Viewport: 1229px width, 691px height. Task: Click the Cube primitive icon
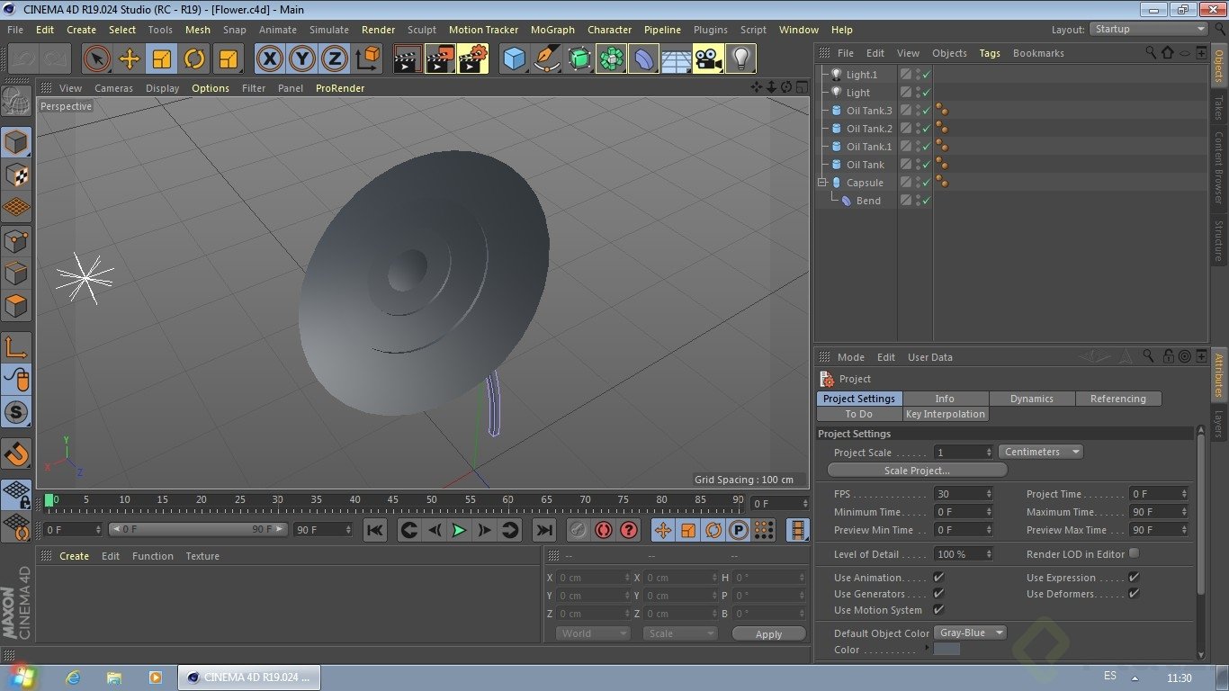point(514,59)
